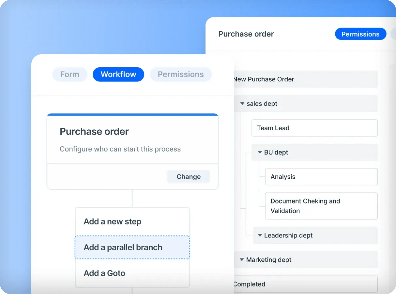Select the Team Lead step
The image size is (396, 294).
tap(314, 128)
